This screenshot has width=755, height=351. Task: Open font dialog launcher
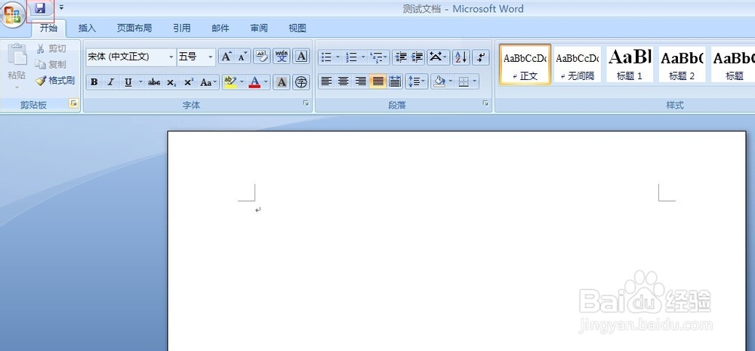point(306,103)
